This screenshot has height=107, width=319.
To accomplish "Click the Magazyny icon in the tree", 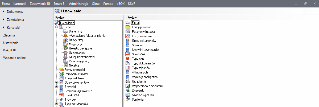I will coord(66,44).
